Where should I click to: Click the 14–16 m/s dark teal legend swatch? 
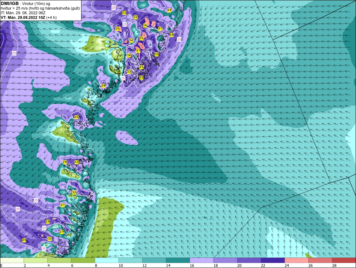click(178, 260)
